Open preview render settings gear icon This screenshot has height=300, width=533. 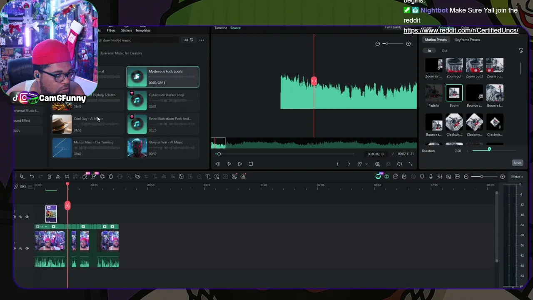point(378,164)
